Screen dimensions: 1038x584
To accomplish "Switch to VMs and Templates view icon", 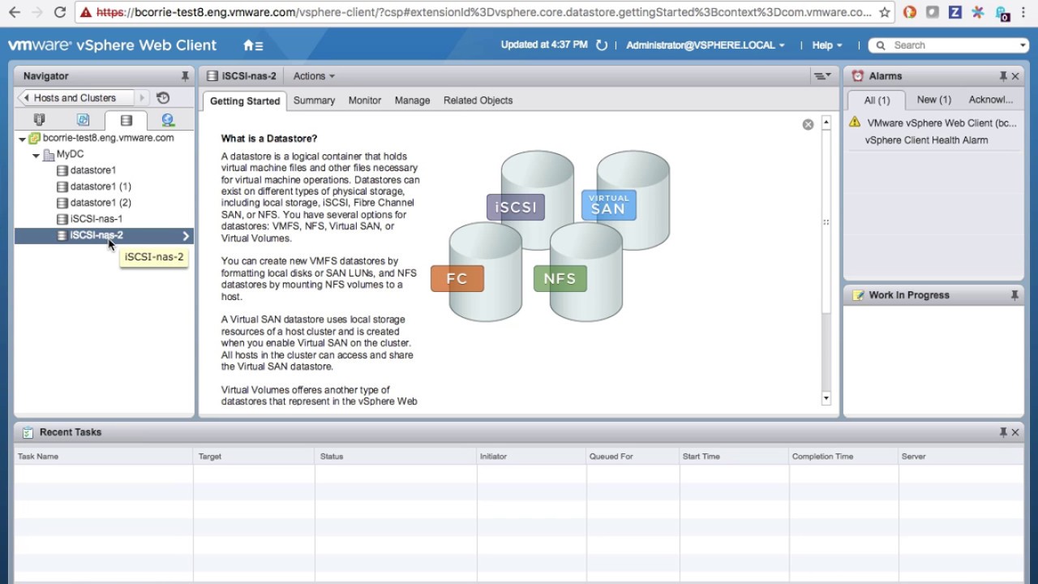I will (x=83, y=120).
